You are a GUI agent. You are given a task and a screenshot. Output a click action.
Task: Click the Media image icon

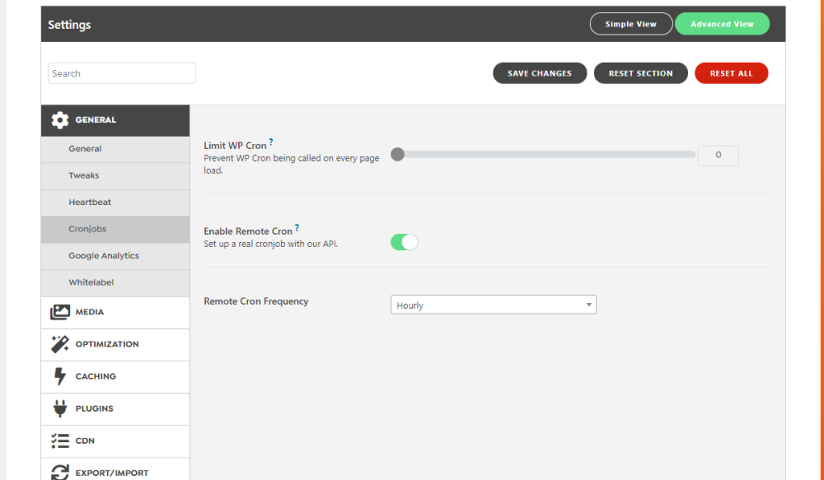60,312
